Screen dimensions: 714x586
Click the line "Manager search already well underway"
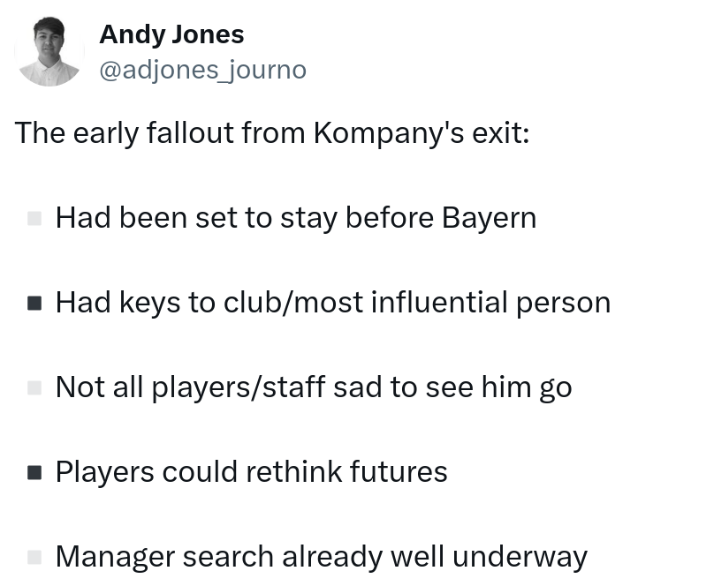tap(321, 557)
